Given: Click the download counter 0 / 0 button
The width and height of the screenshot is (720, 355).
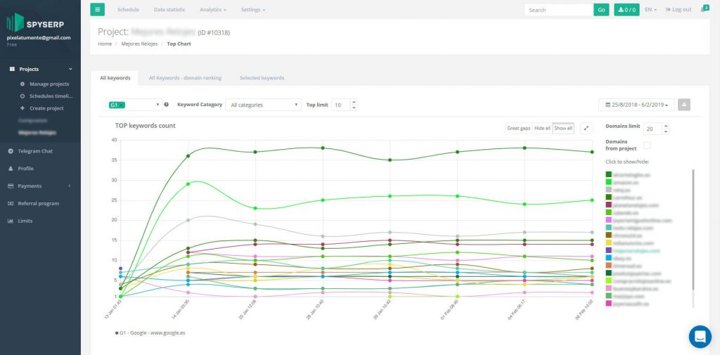Looking at the screenshot, I should 626,10.
